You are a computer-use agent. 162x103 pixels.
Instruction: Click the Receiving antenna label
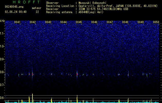[59, 12]
